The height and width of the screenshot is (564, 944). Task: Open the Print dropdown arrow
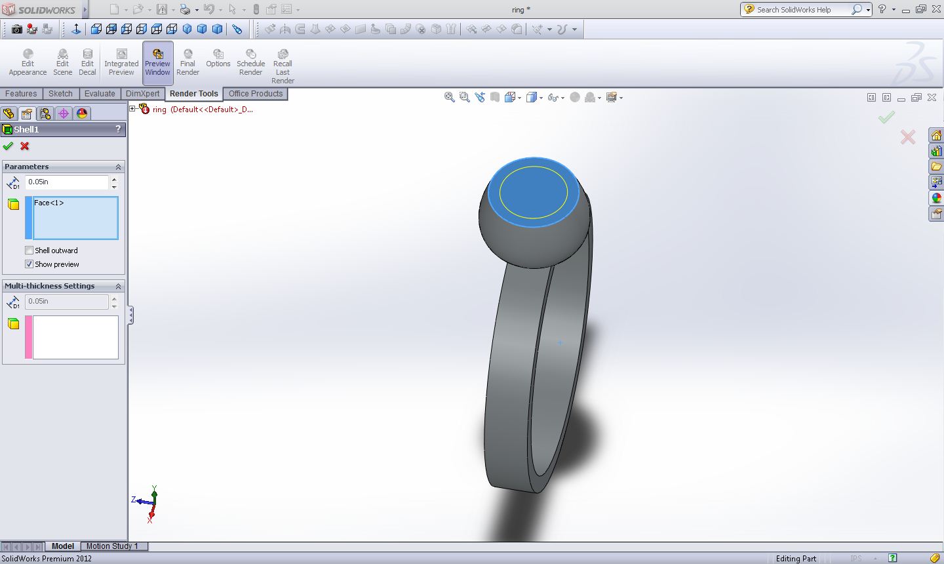pyautogui.click(x=196, y=10)
